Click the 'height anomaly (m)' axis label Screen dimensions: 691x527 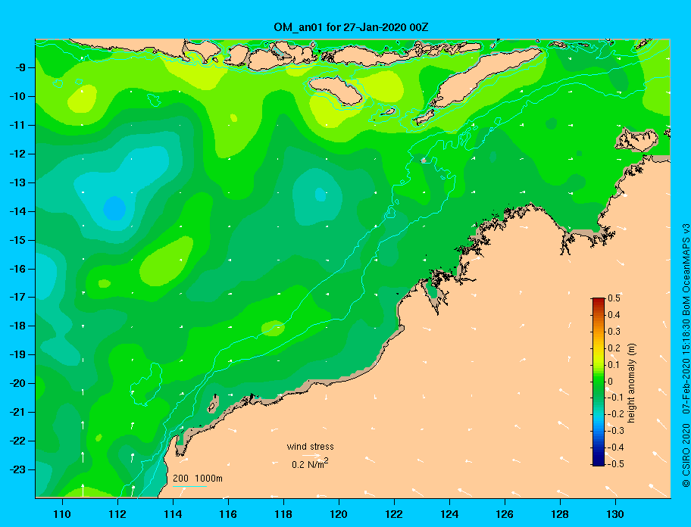click(631, 383)
